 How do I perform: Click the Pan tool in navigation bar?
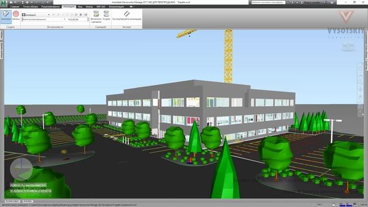click(361, 76)
